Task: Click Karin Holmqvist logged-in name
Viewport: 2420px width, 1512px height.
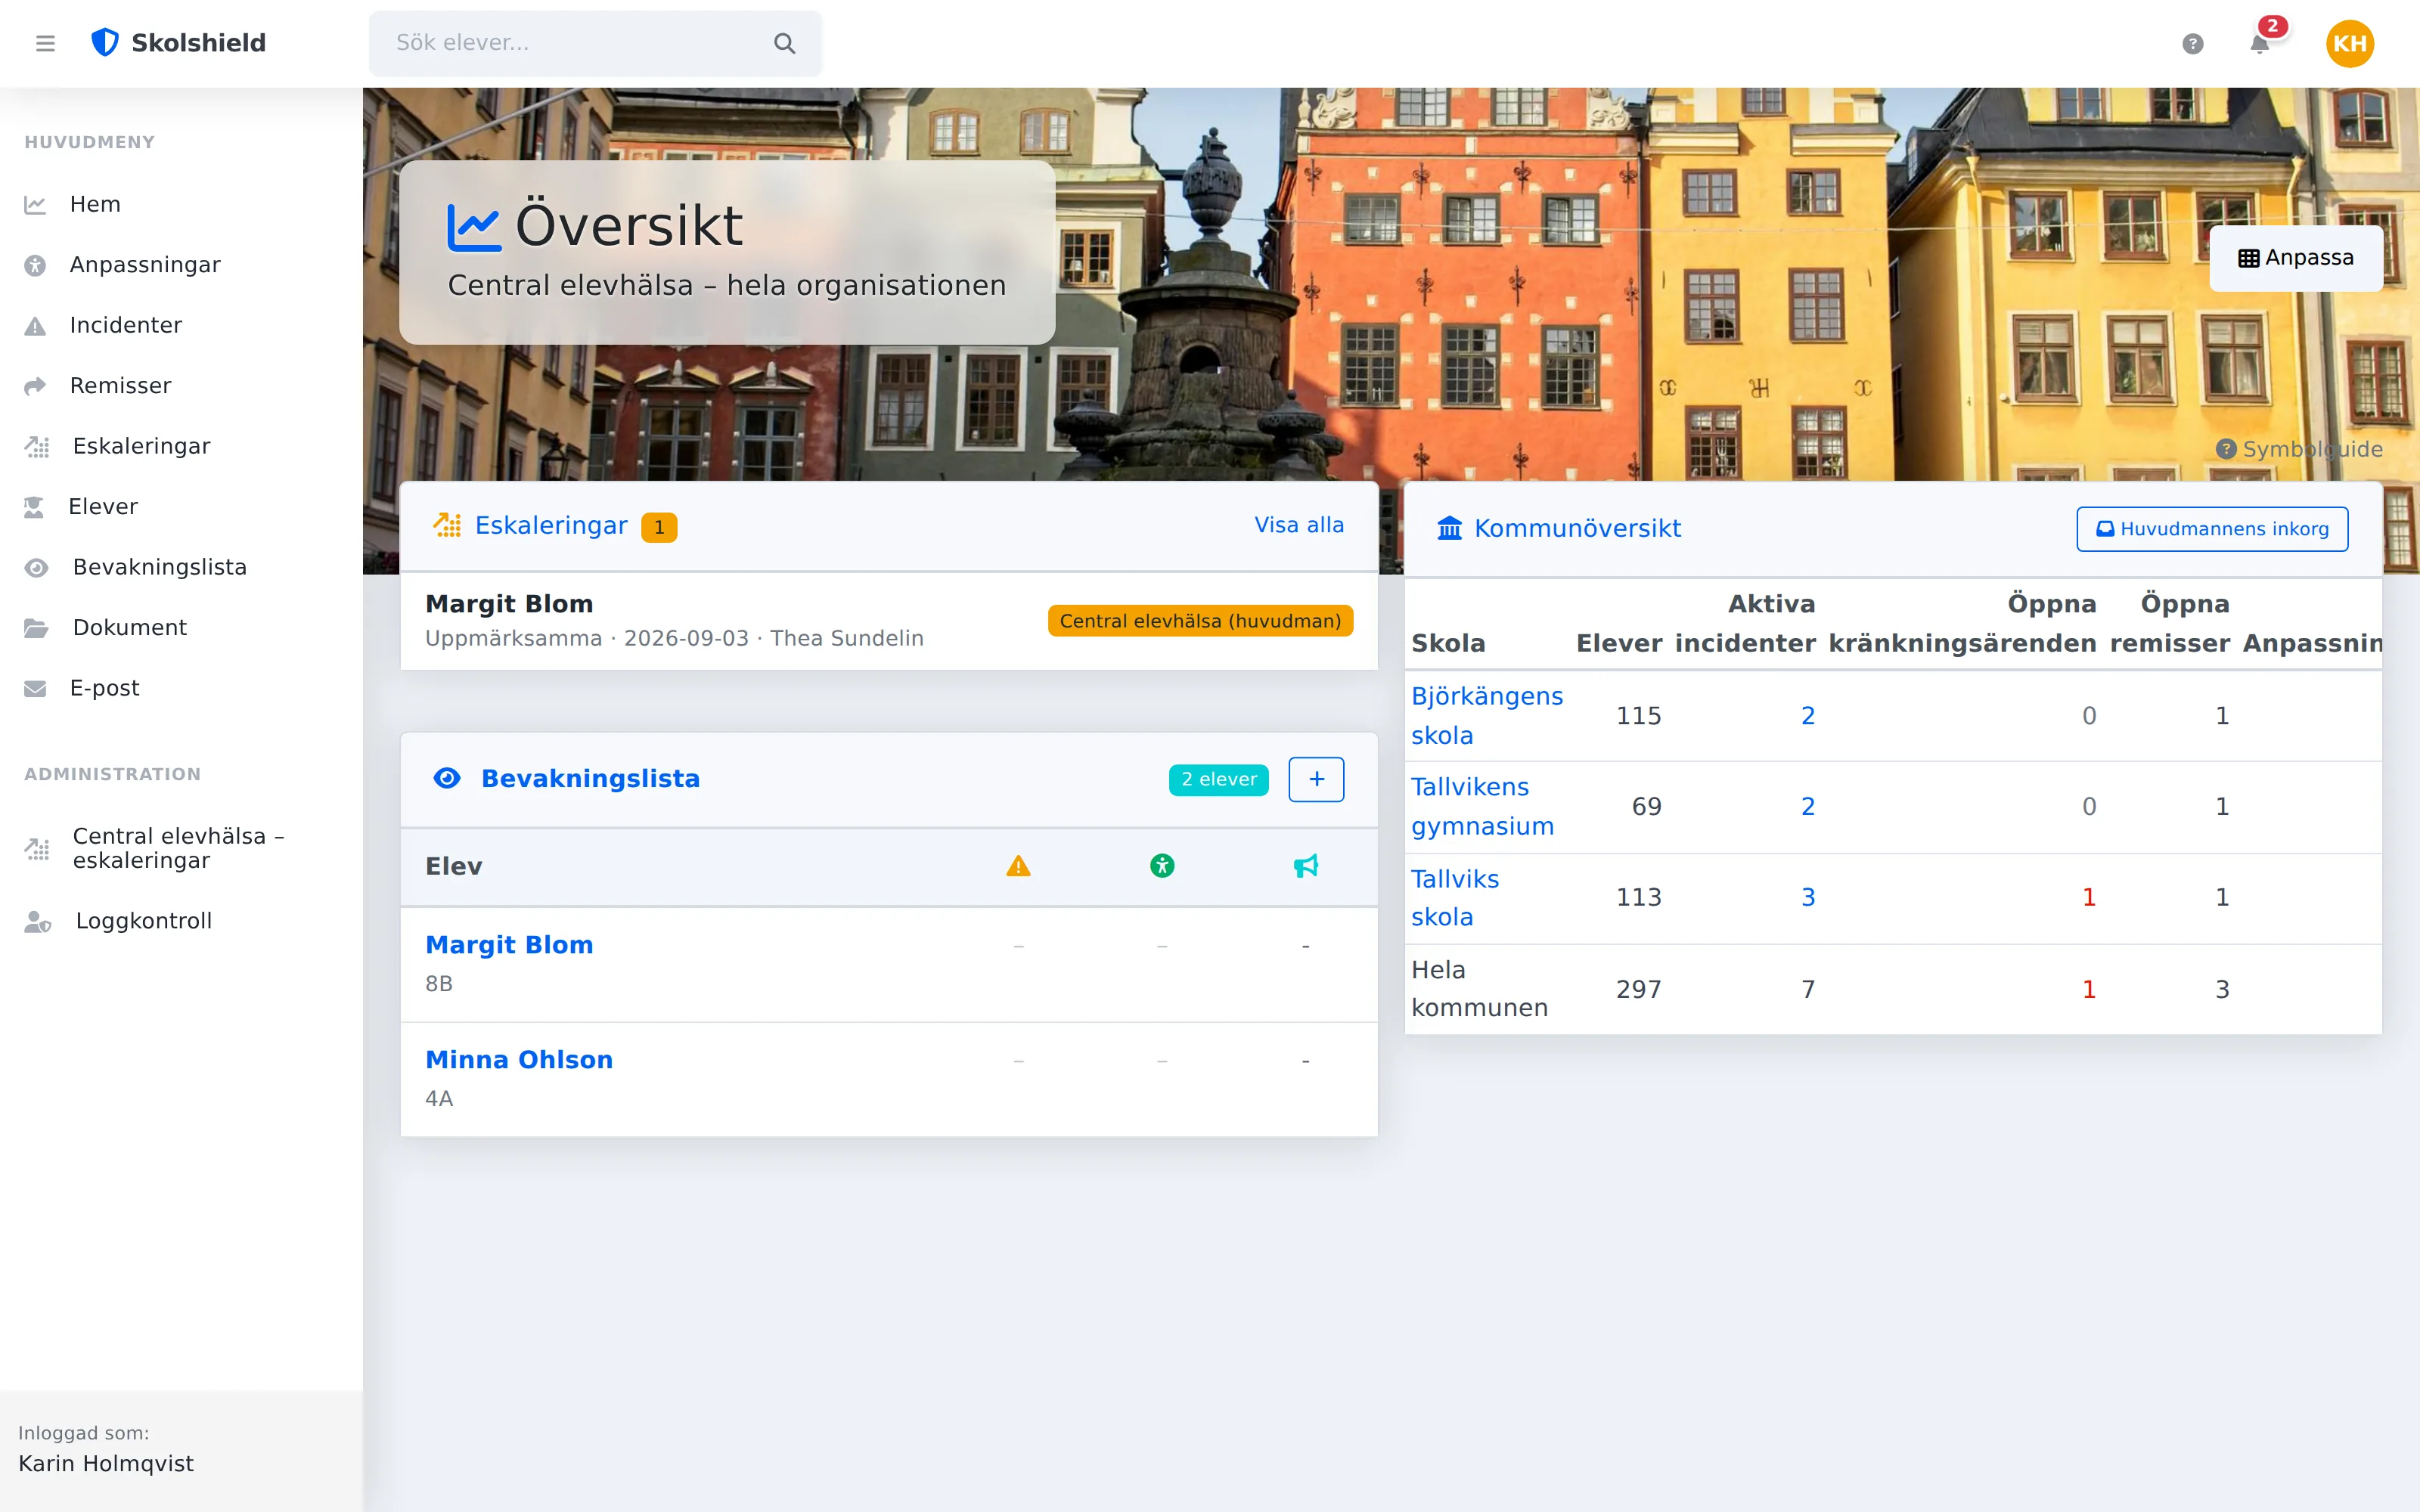Action: [x=106, y=1464]
